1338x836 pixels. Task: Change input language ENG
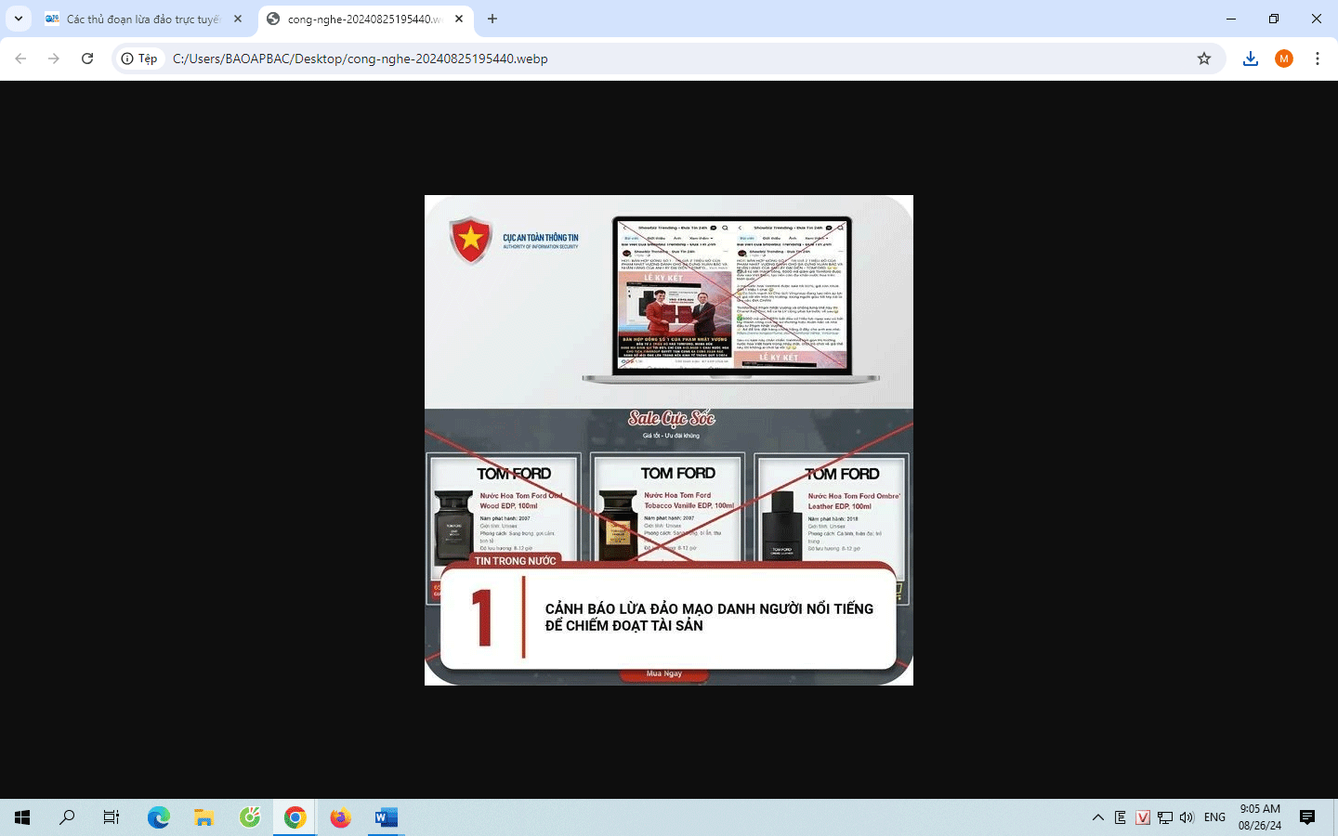coord(1214,817)
